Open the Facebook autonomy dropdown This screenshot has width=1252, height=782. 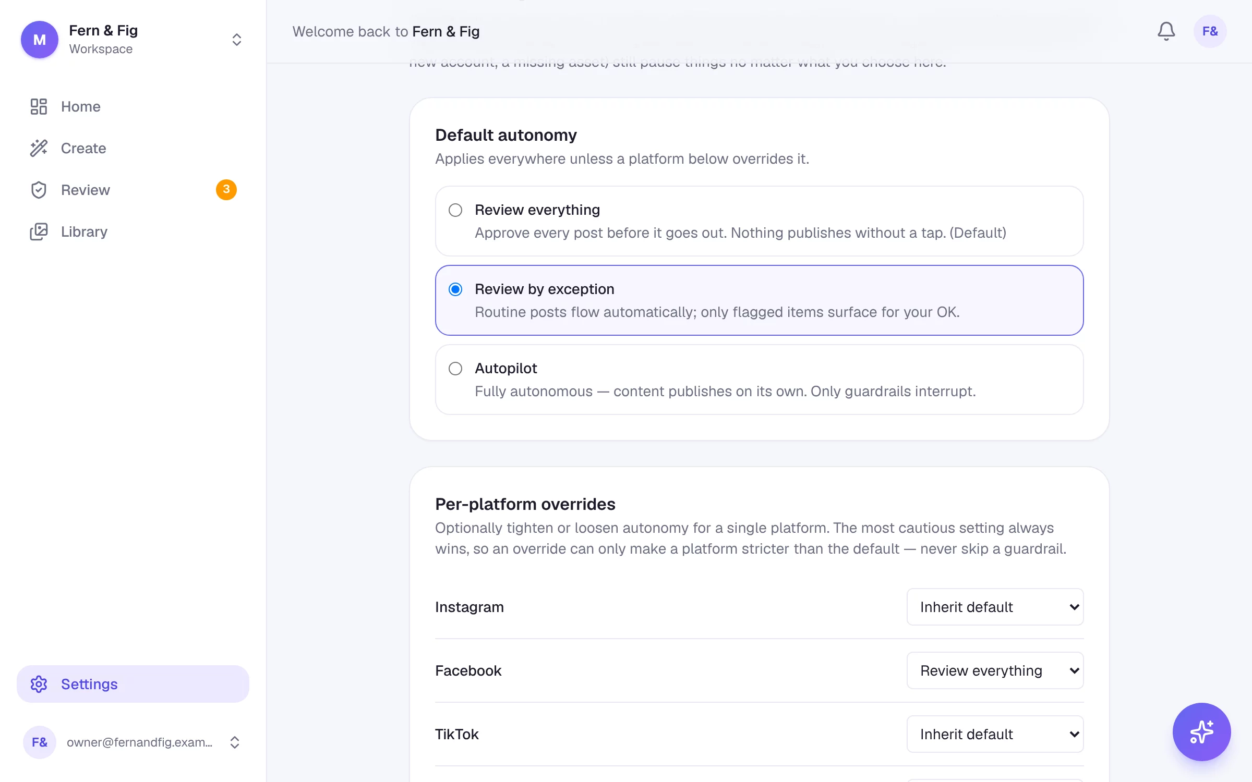[x=995, y=670]
